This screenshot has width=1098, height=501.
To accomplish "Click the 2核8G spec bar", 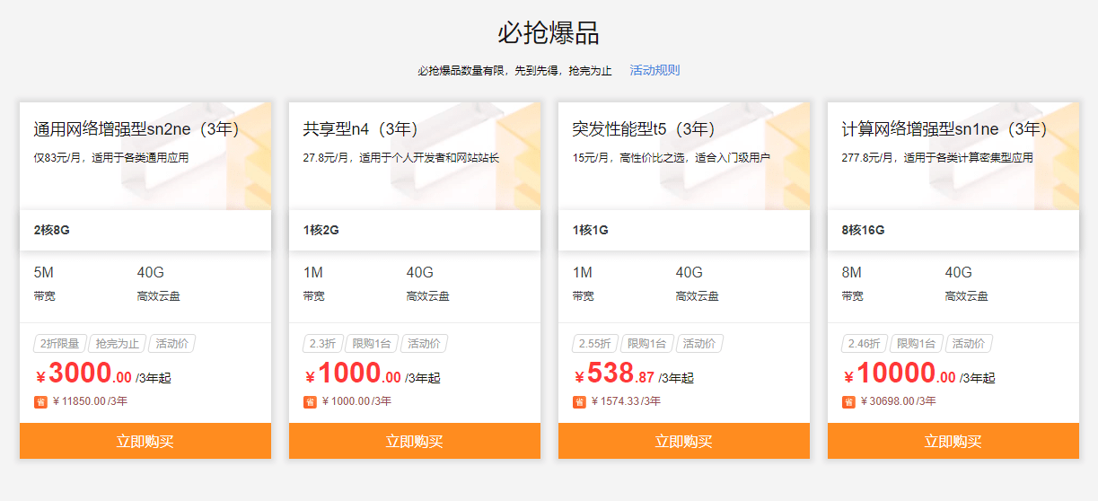I will tap(145, 230).
